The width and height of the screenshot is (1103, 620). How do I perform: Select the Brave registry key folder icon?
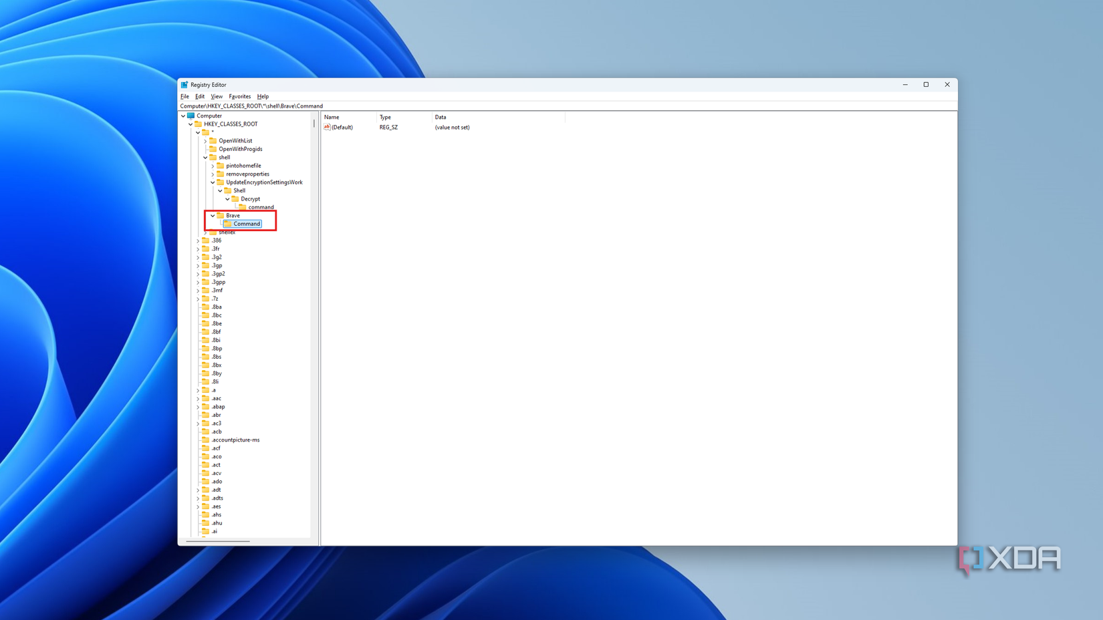coord(220,215)
